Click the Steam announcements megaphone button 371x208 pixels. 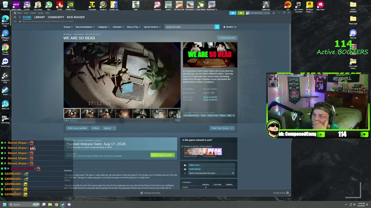pyautogui.click(x=233, y=13)
